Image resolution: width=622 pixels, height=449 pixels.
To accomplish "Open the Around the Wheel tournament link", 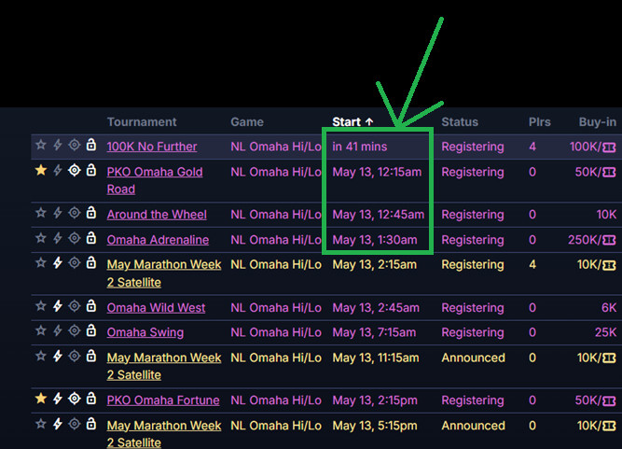I will click(x=157, y=215).
